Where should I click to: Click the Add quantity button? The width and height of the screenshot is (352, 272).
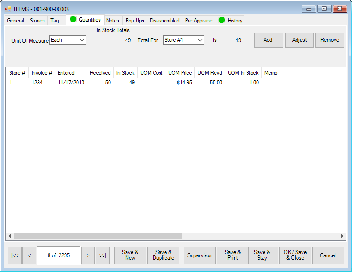(x=268, y=40)
